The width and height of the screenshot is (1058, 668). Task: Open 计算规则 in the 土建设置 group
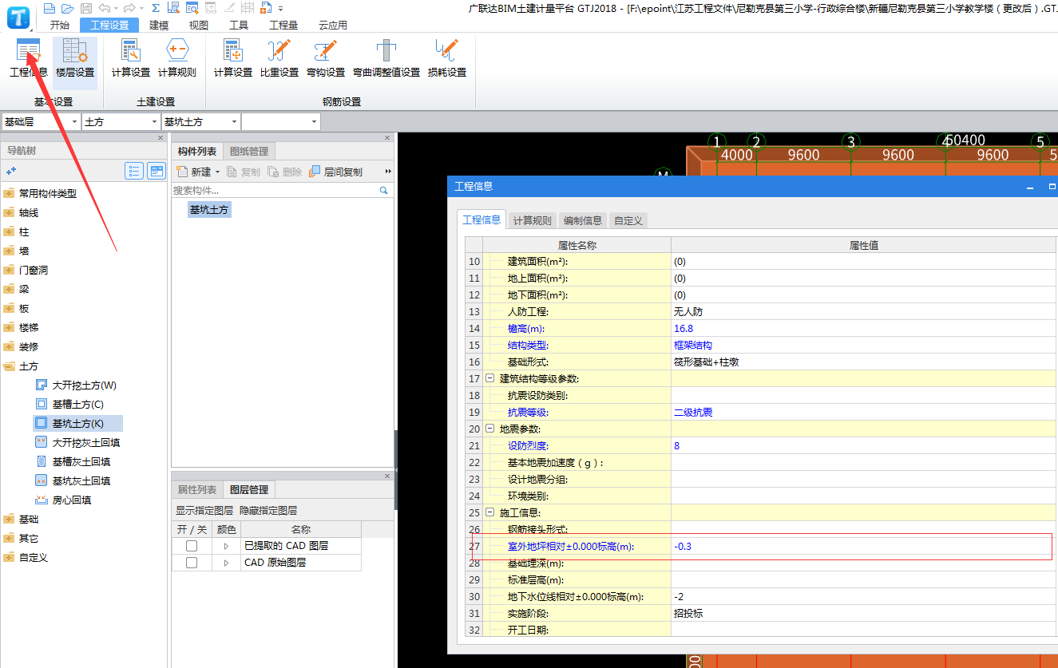click(176, 57)
